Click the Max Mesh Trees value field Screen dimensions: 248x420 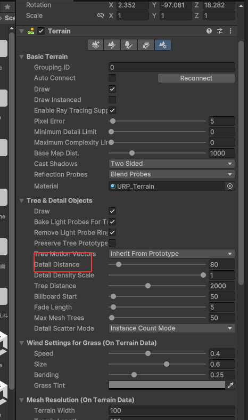222,318
